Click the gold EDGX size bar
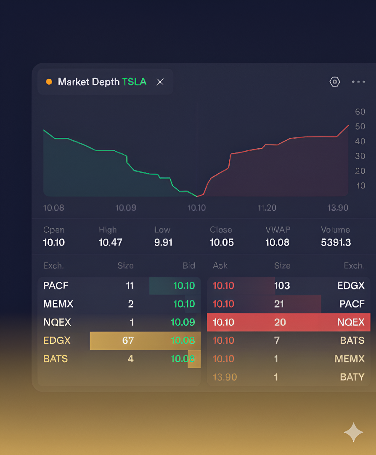 145,340
